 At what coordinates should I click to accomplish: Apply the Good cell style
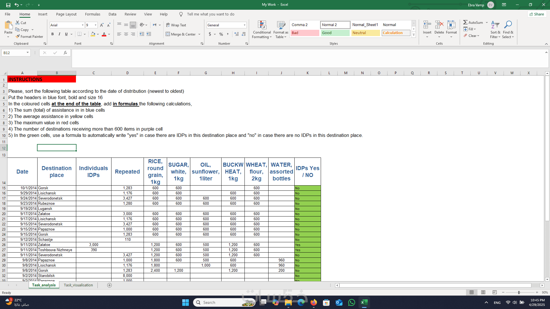pos(335,33)
